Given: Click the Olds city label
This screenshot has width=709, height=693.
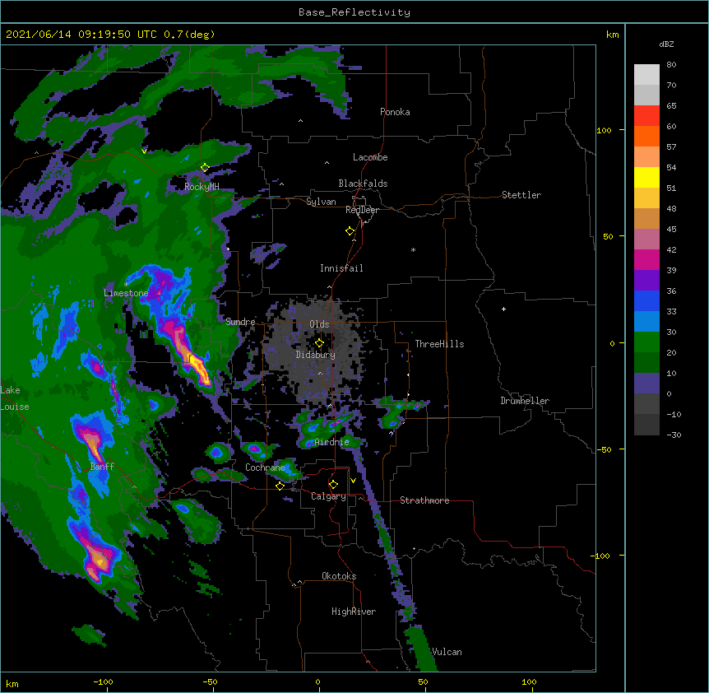Looking at the screenshot, I should (x=319, y=324).
